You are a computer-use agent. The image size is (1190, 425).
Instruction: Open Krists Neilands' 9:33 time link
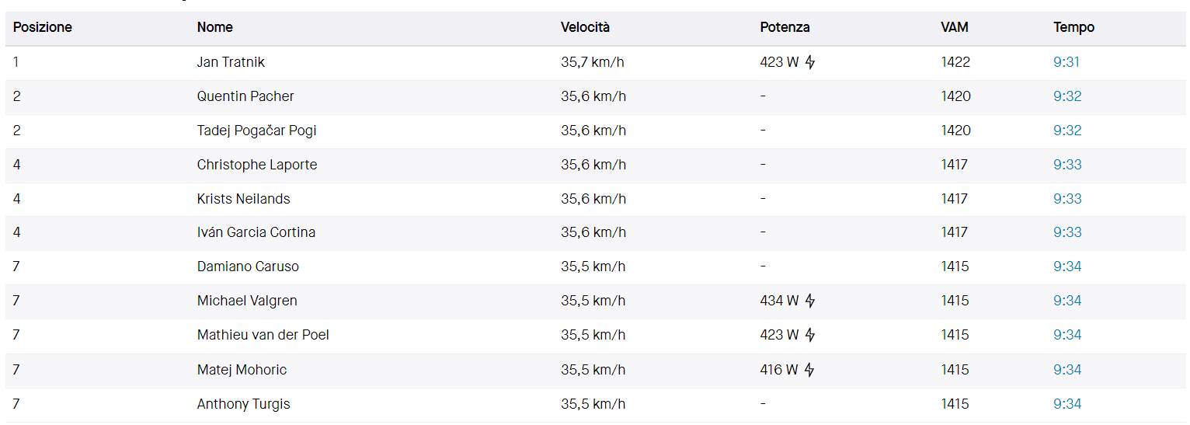point(1067,199)
